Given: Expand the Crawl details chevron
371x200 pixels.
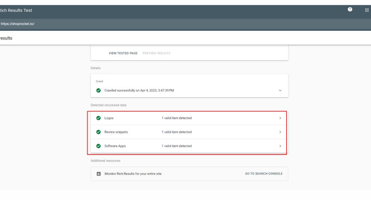Looking at the screenshot, I should 280,90.
